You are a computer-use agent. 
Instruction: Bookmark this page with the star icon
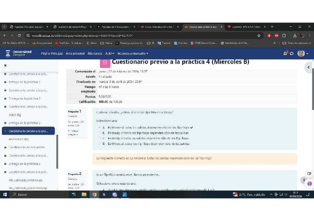click(259, 35)
